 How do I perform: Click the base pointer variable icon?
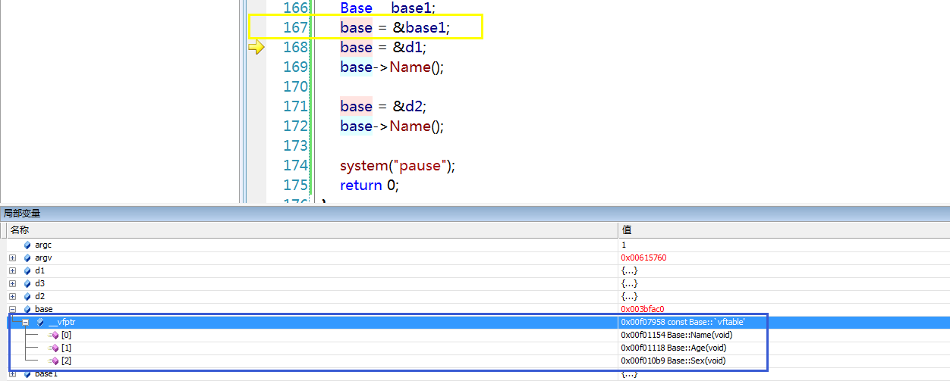coord(27,310)
